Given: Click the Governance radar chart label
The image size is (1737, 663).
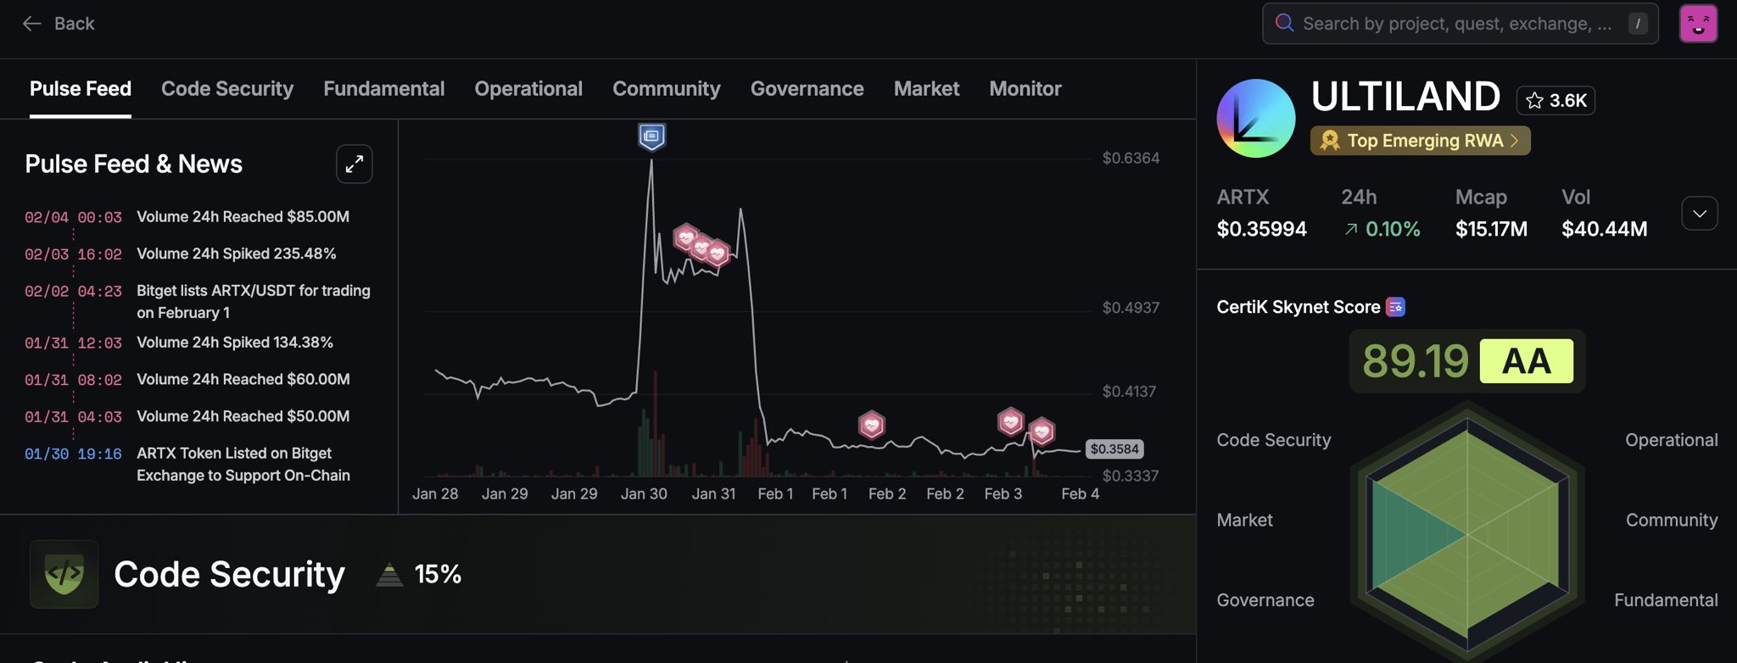Looking at the screenshot, I should click(1265, 600).
